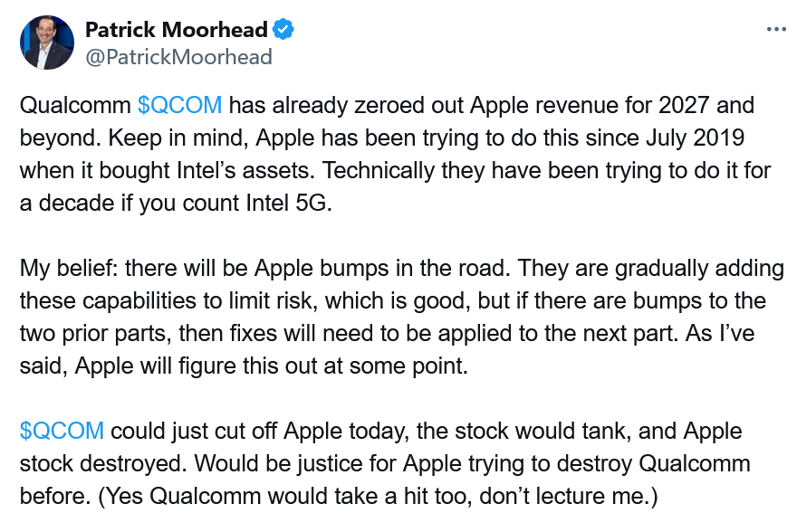Image resolution: width=797 pixels, height=513 pixels.
Task: Click the closing text 'don't lecture me.)'
Action: (x=568, y=496)
